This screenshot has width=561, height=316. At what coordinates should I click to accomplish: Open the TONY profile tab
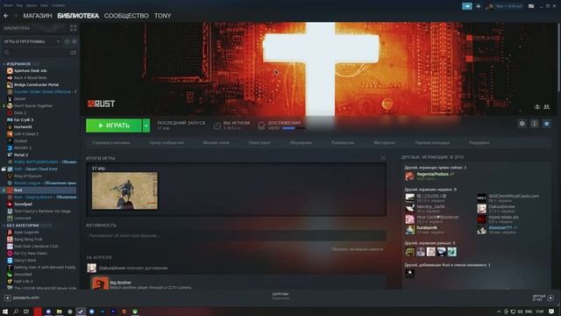coord(162,16)
